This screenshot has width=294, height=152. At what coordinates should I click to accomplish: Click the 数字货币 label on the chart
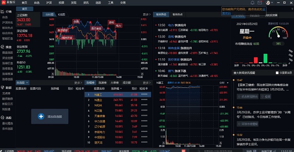pyautogui.click(x=62, y=30)
